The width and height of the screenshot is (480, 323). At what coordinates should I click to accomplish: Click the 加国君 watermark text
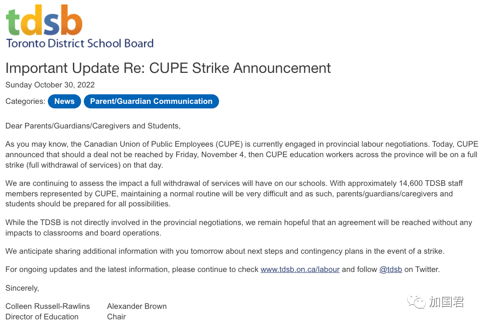point(446,302)
